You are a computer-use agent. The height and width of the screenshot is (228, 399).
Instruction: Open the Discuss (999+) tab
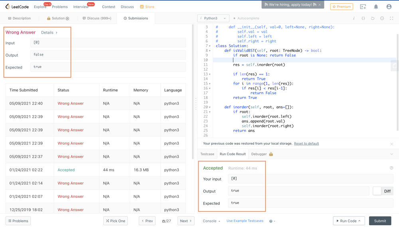click(x=97, y=18)
